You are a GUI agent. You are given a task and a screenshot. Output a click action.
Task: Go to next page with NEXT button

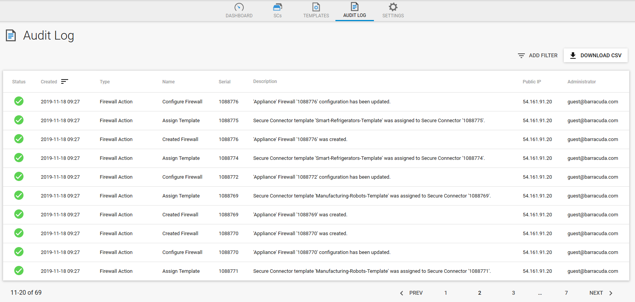601,293
